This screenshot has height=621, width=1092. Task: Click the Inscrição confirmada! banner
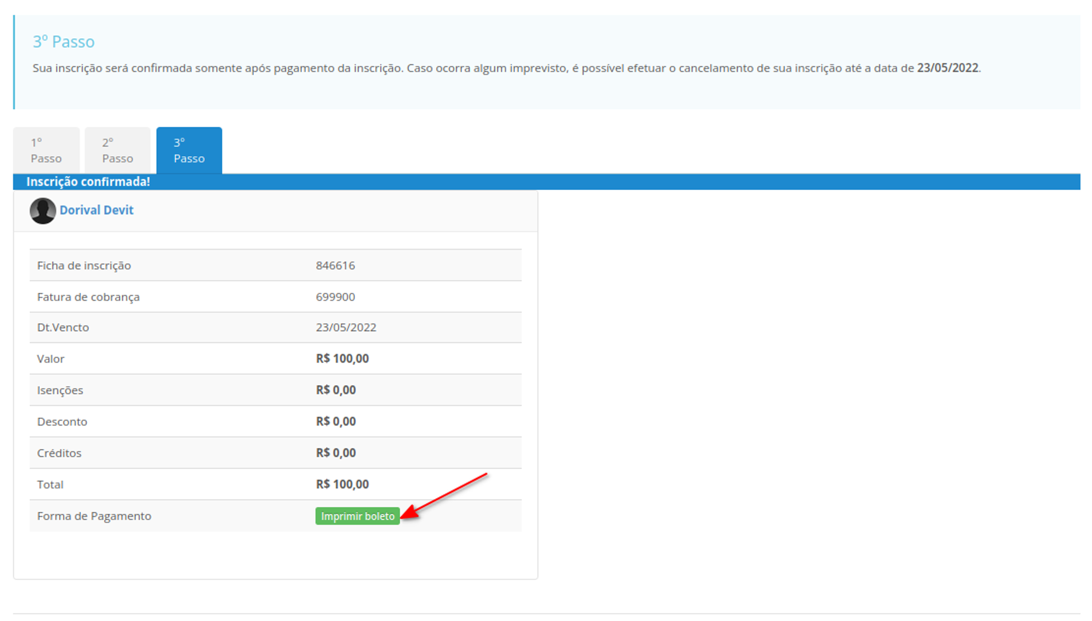pyautogui.click(x=88, y=182)
